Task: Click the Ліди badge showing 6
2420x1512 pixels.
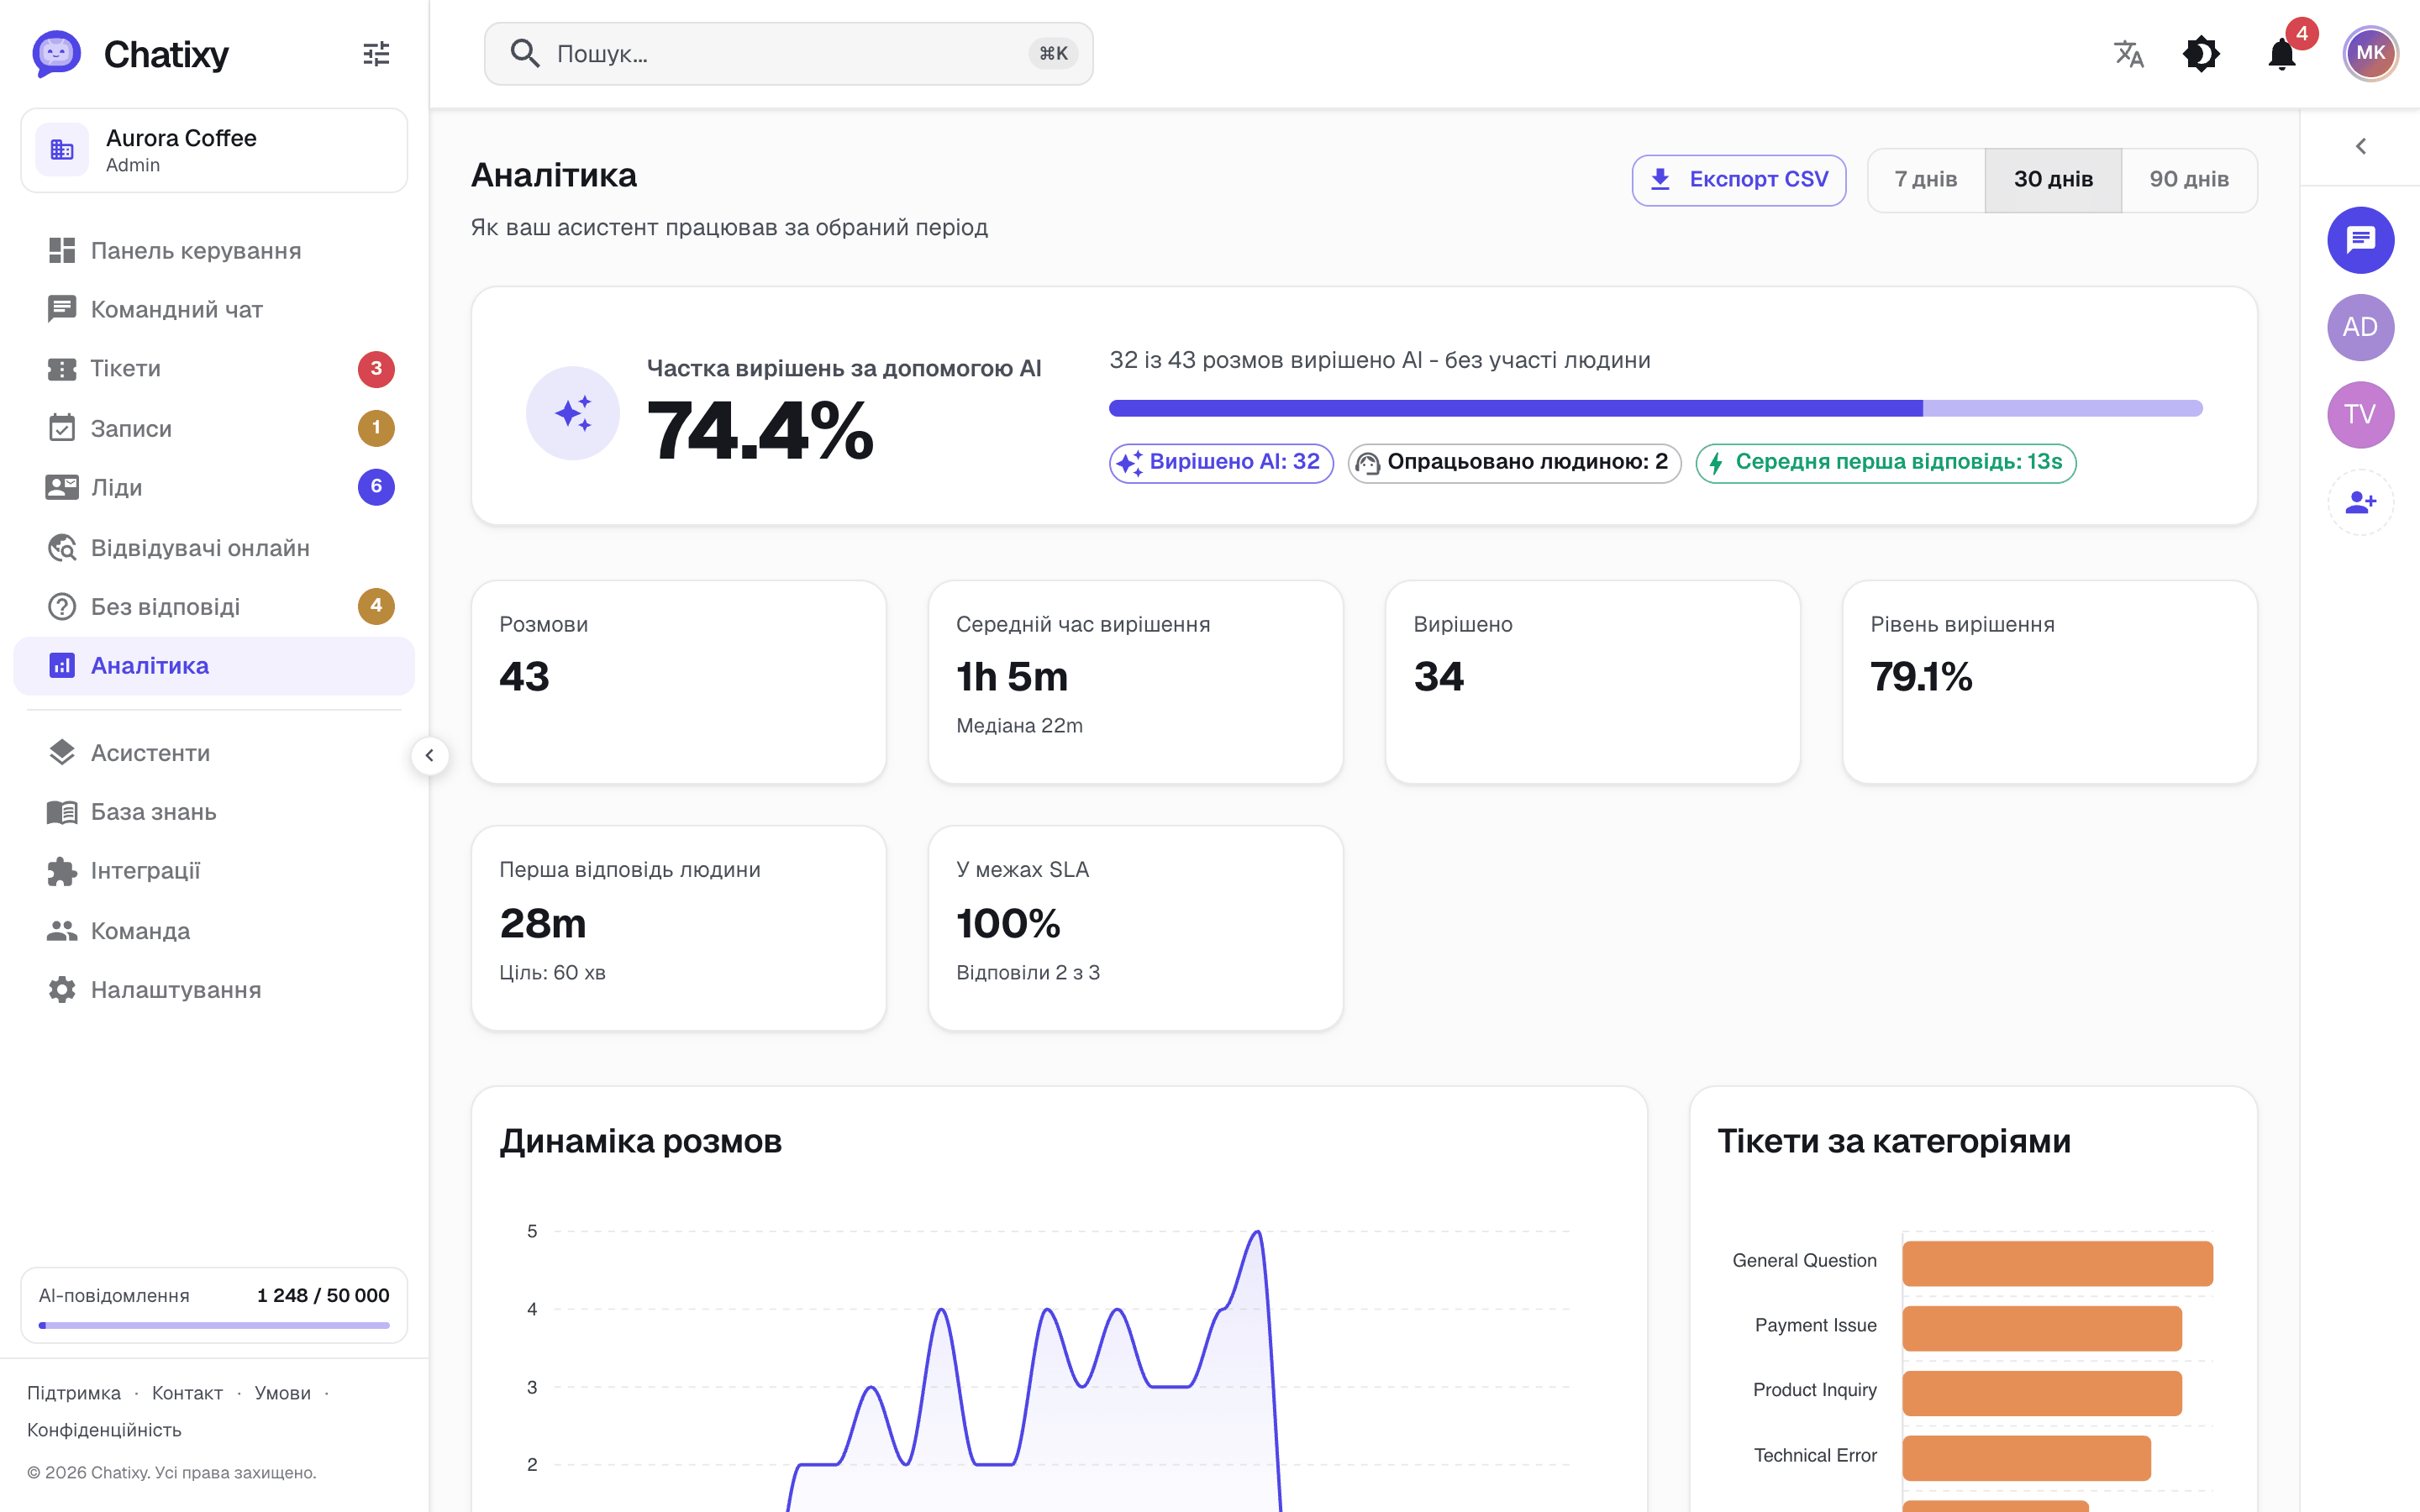Action: click(376, 487)
